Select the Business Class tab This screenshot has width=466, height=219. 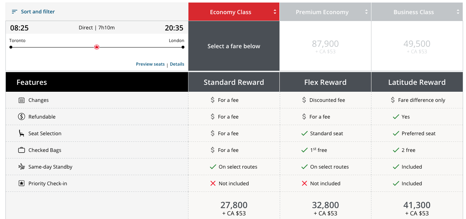click(x=413, y=11)
